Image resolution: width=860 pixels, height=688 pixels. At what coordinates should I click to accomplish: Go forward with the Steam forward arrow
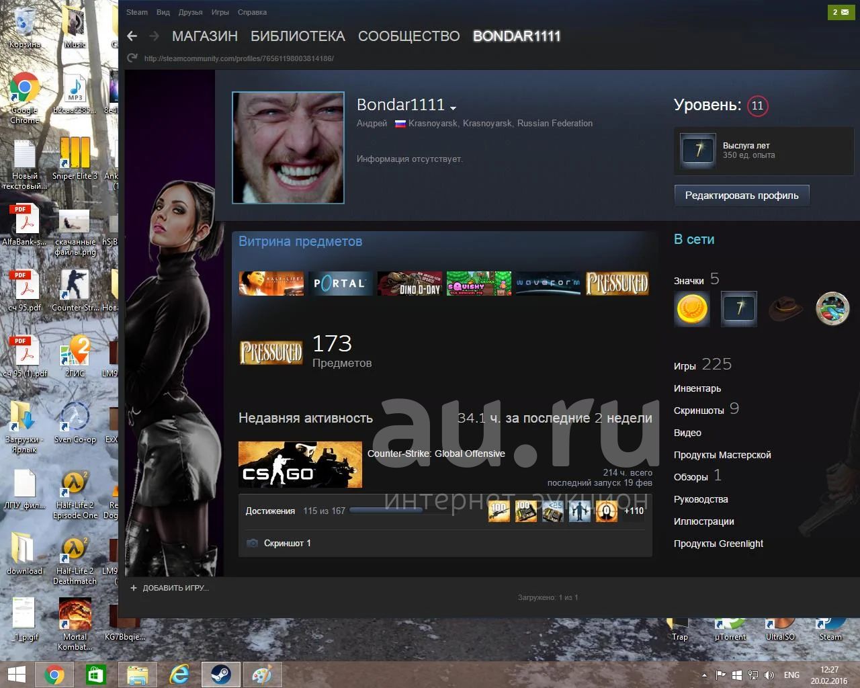click(154, 36)
